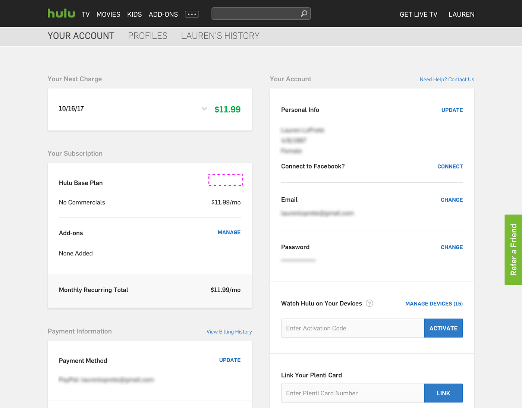Open the Kids section
Image resolution: width=522 pixels, height=408 pixels.
(x=134, y=14)
